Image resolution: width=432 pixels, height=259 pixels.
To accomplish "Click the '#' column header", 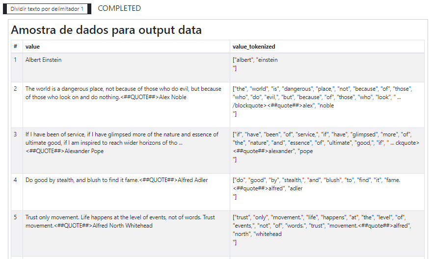I will click(17, 47).
